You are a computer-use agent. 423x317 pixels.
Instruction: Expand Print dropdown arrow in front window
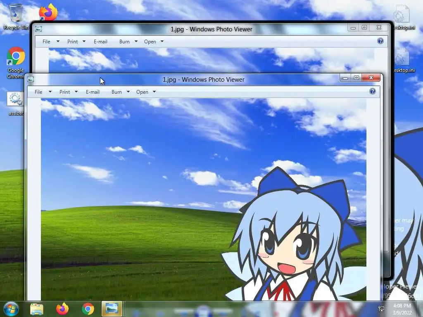(x=76, y=92)
